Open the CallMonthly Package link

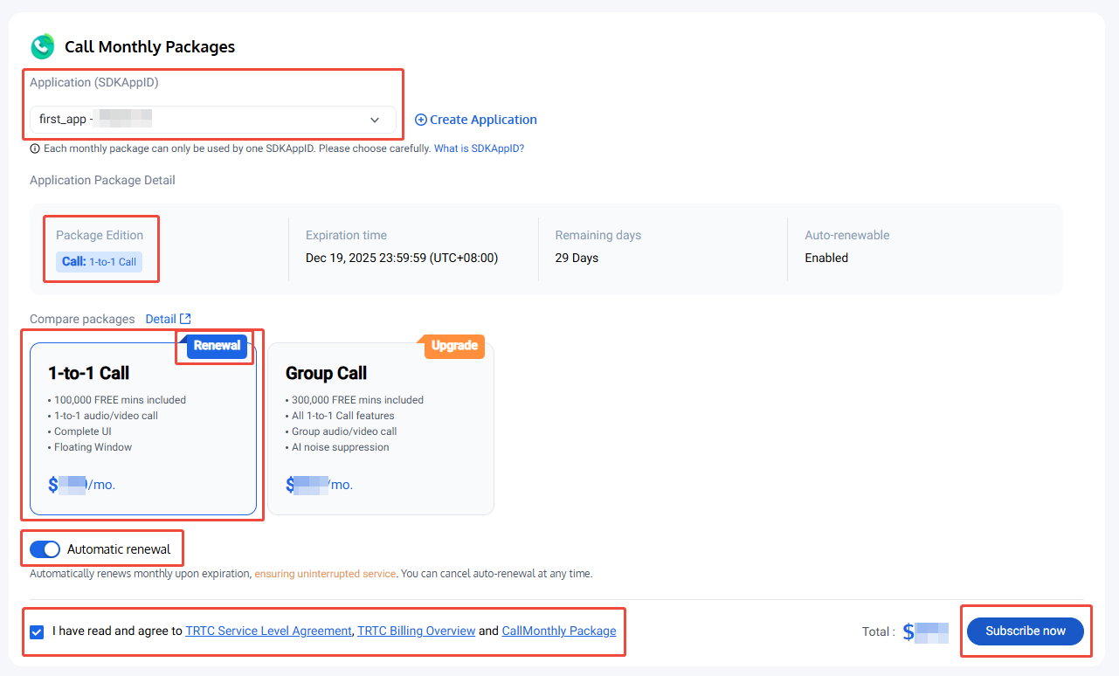point(558,631)
